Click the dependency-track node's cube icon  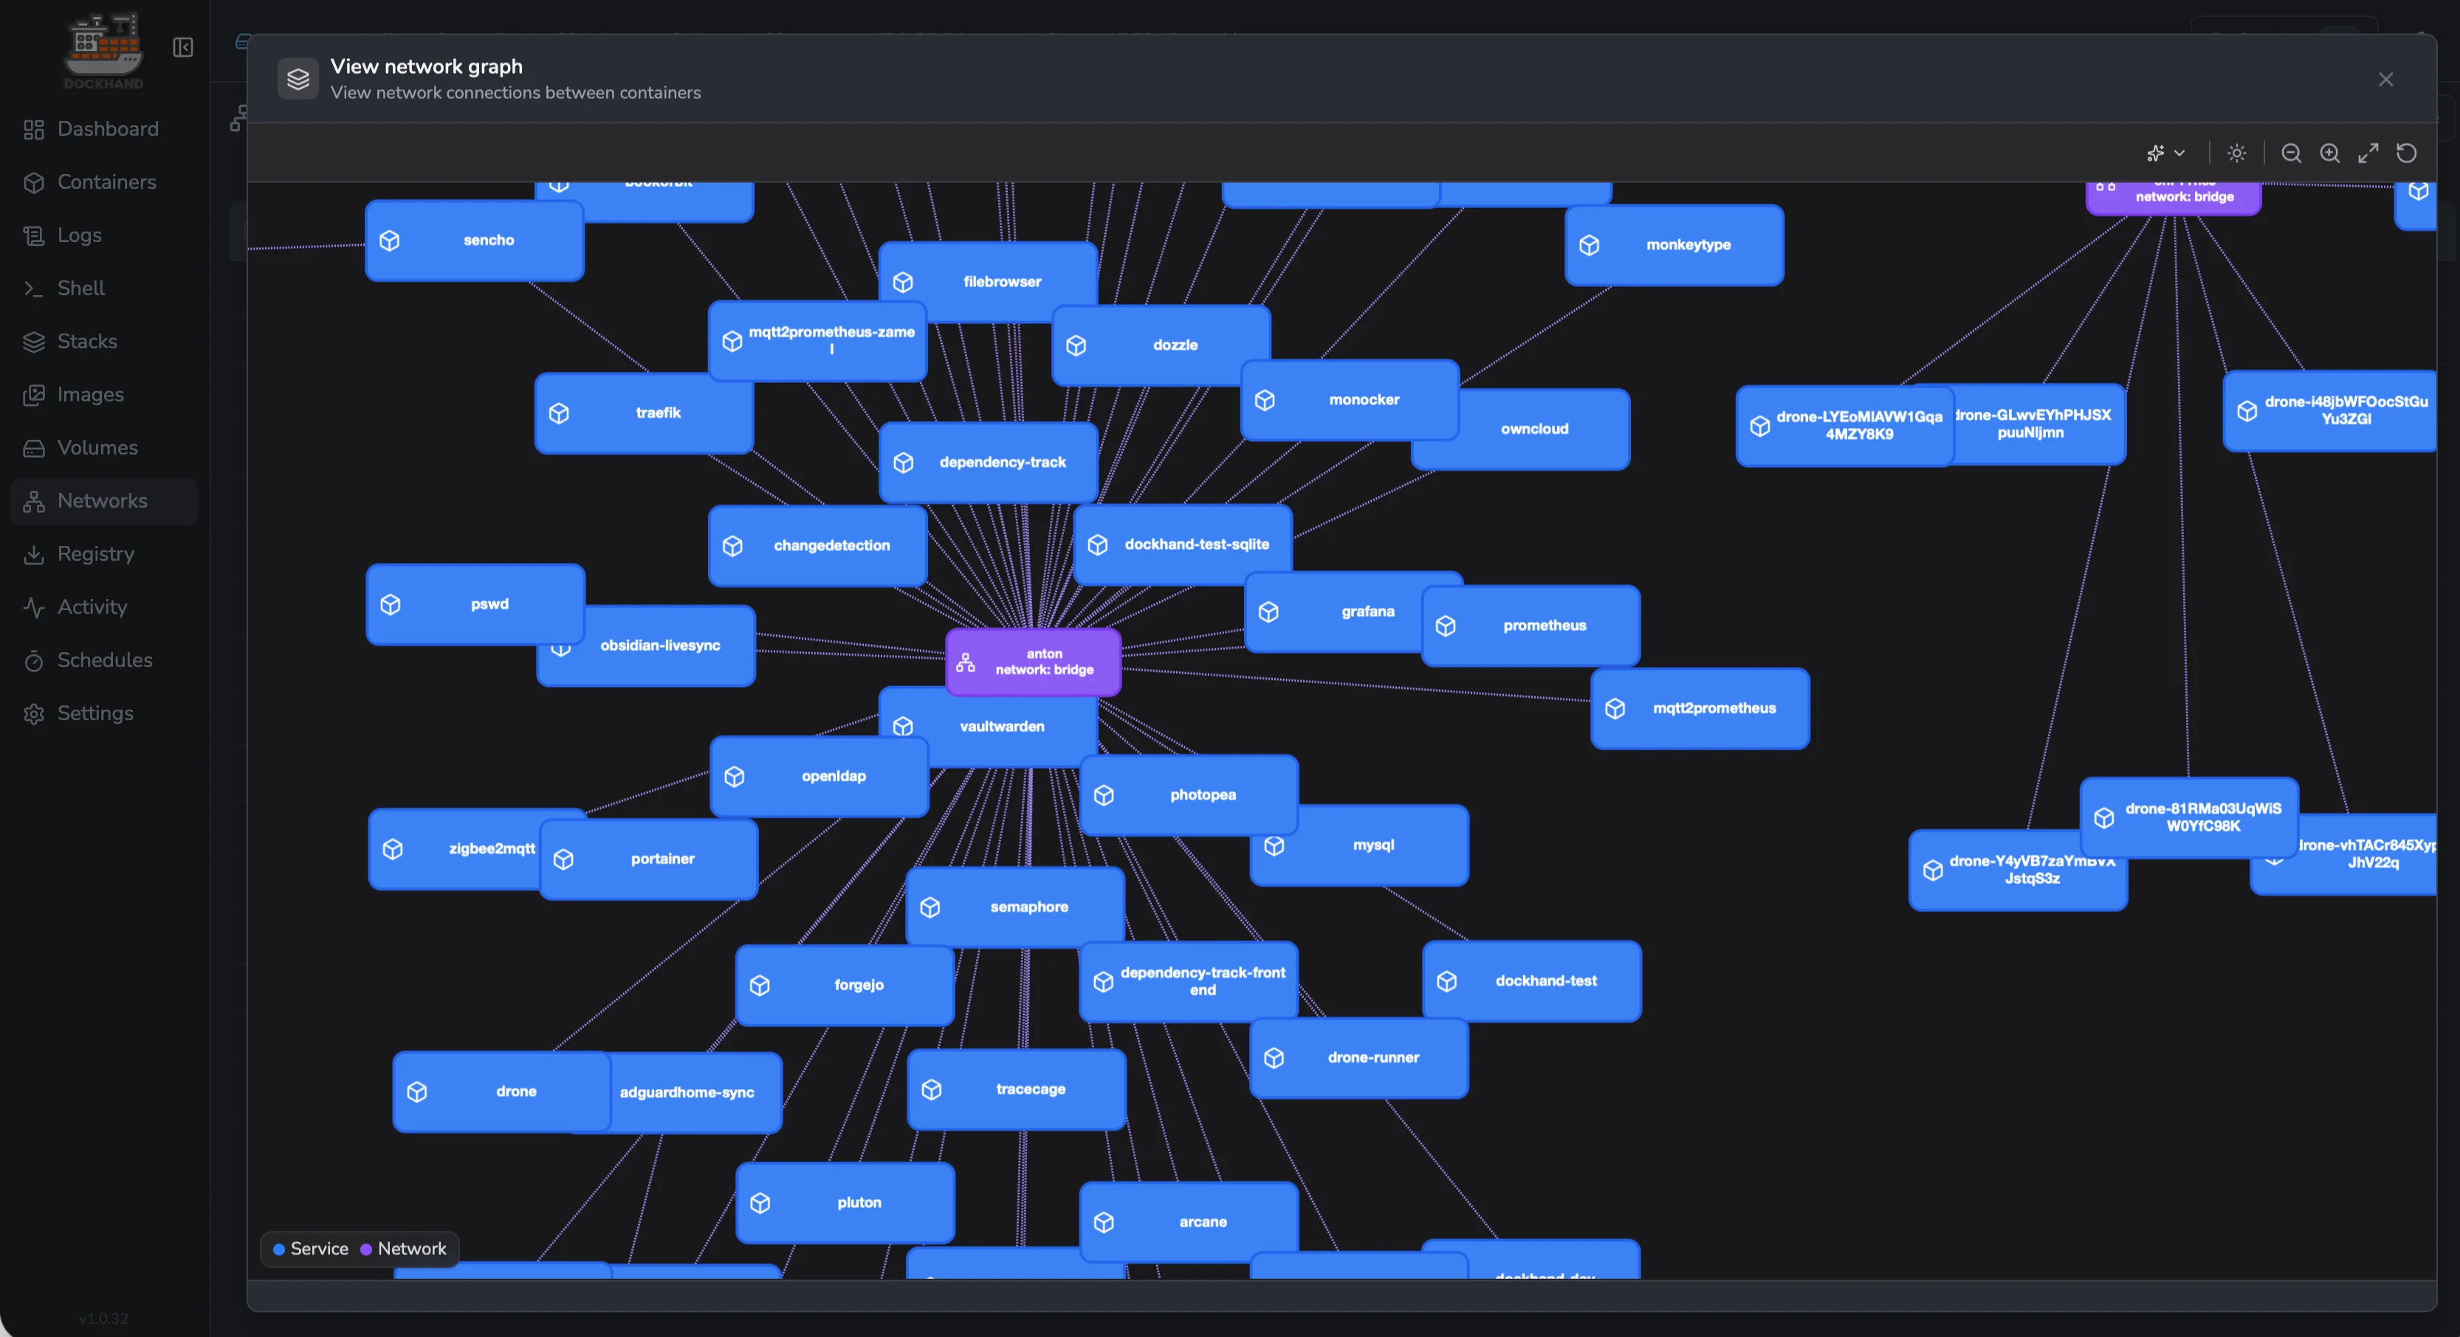904,463
